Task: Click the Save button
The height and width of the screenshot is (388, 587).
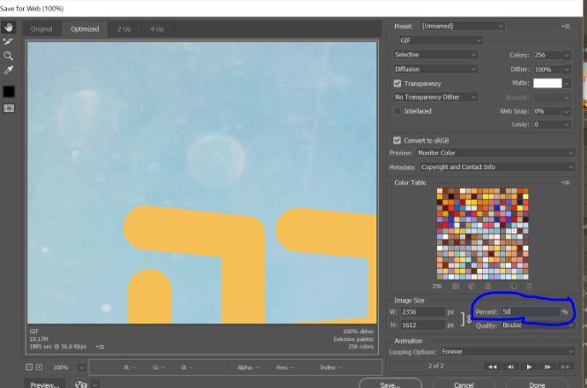Action: tap(390, 384)
